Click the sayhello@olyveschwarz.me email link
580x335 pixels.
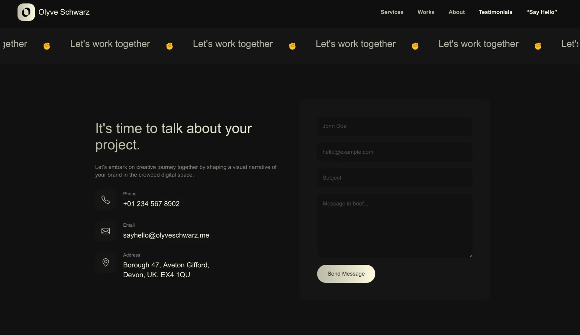(x=166, y=235)
